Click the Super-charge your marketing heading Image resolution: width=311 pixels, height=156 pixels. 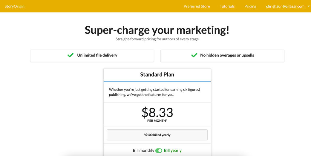[x=157, y=30]
